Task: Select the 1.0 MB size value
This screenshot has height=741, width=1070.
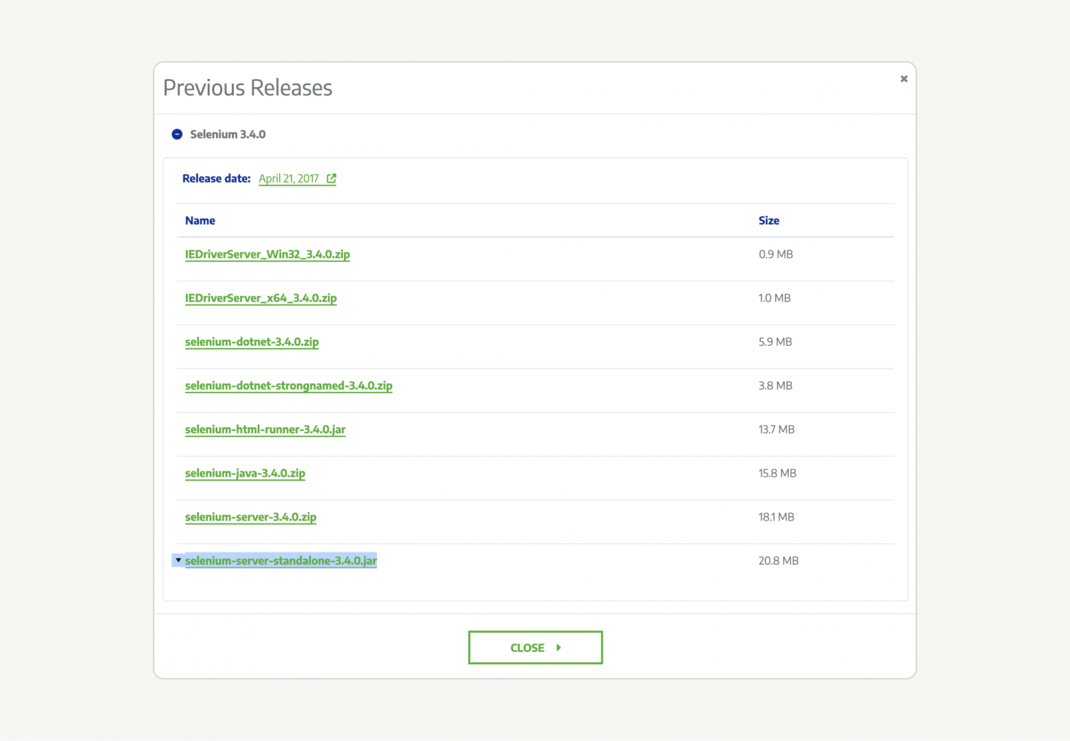Action: point(774,298)
